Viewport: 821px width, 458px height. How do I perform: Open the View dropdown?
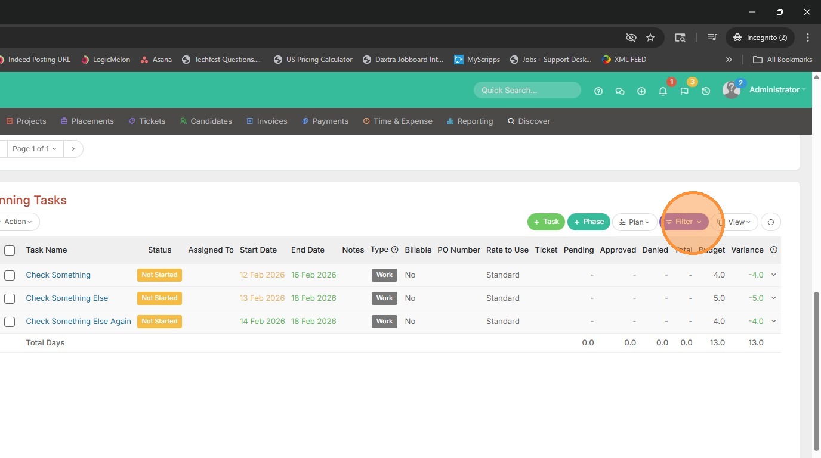coord(734,222)
